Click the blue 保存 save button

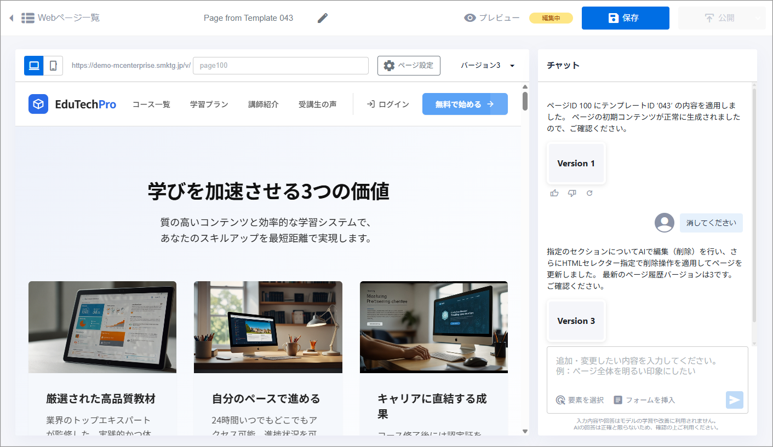625,18
